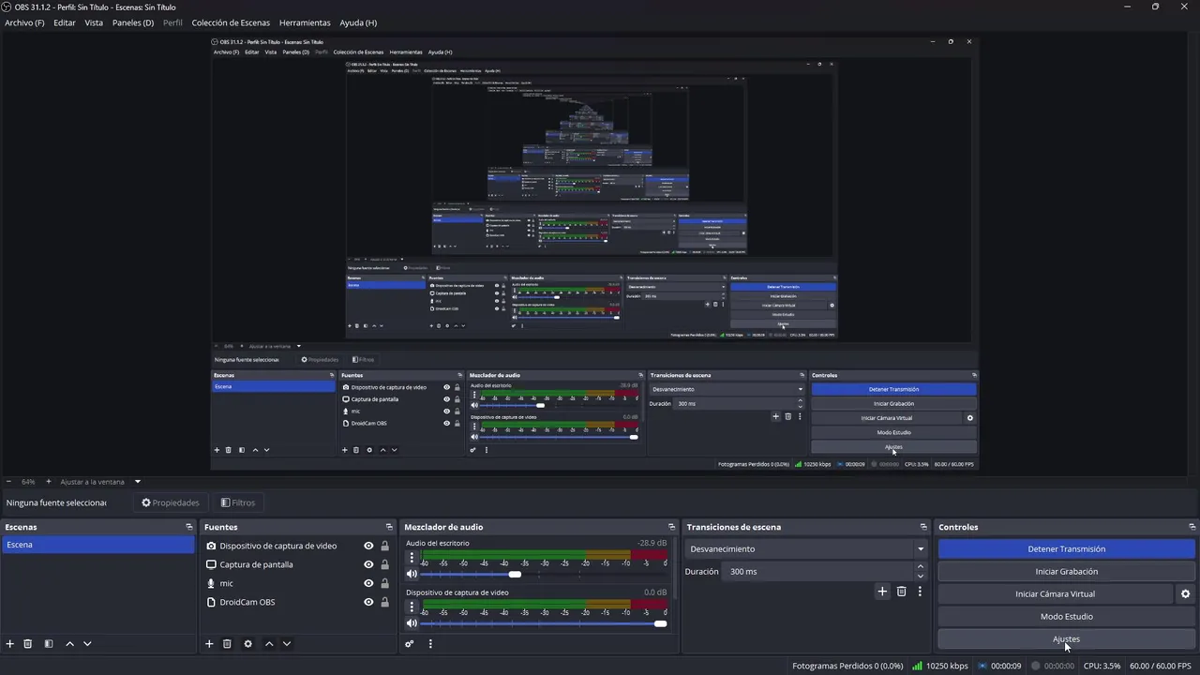The image size is (1200, 675).
Task: Remove the scene transition with trash icon
Action: (x=902, y=592)
